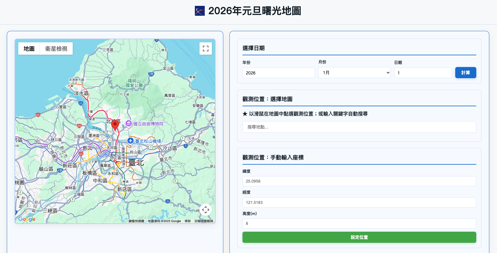Image resolution: width=497 pixels, height=253 pixels.
Task: Click the 高度(m) altitude field
Action: (x=359, y=223)
